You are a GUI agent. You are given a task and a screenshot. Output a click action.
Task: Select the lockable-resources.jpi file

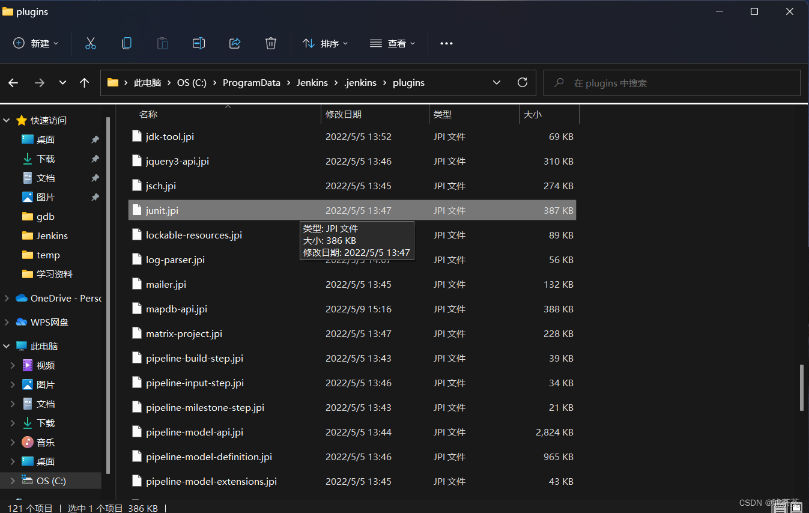coord(353,235)
